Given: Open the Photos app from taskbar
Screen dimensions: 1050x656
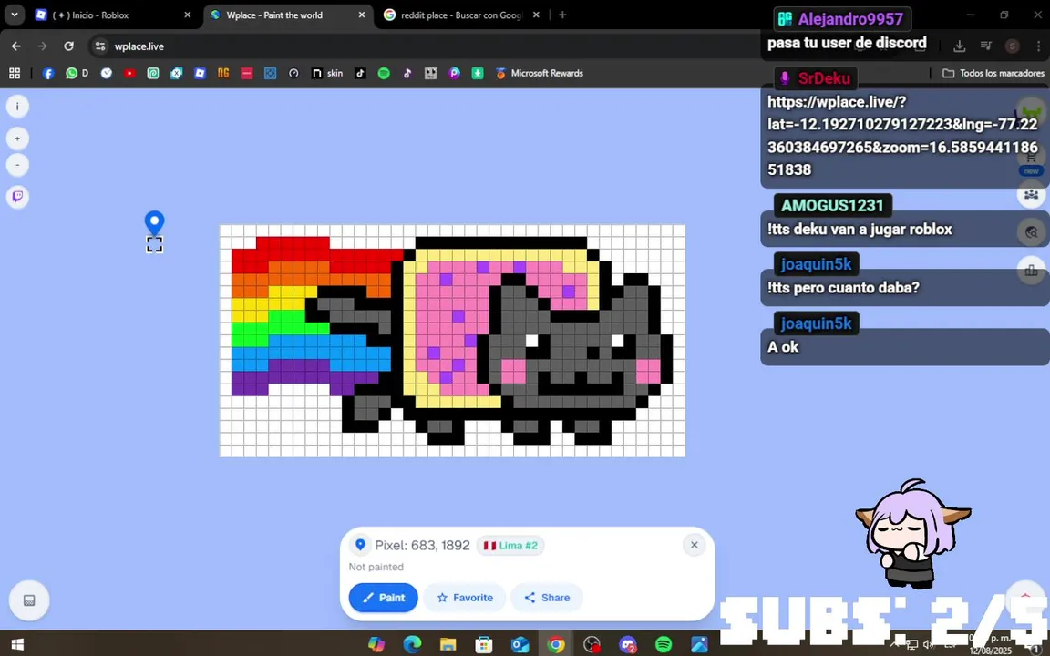Looking at the screenshot, I should coord(699,644).
